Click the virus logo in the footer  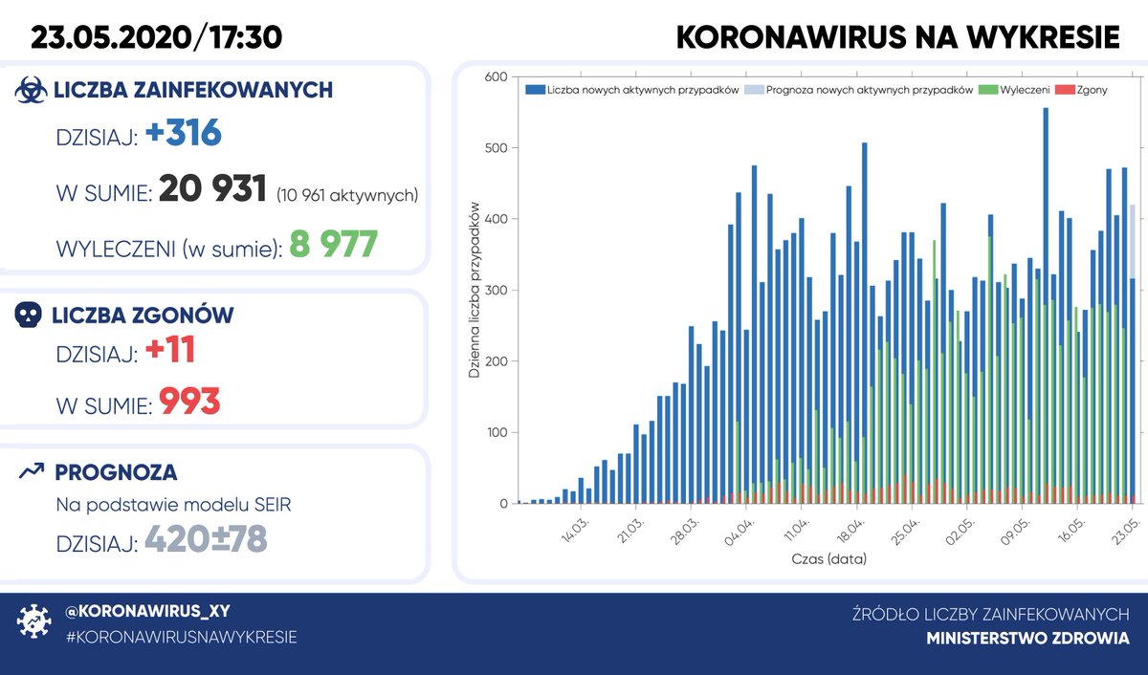[x=33, y=622]
